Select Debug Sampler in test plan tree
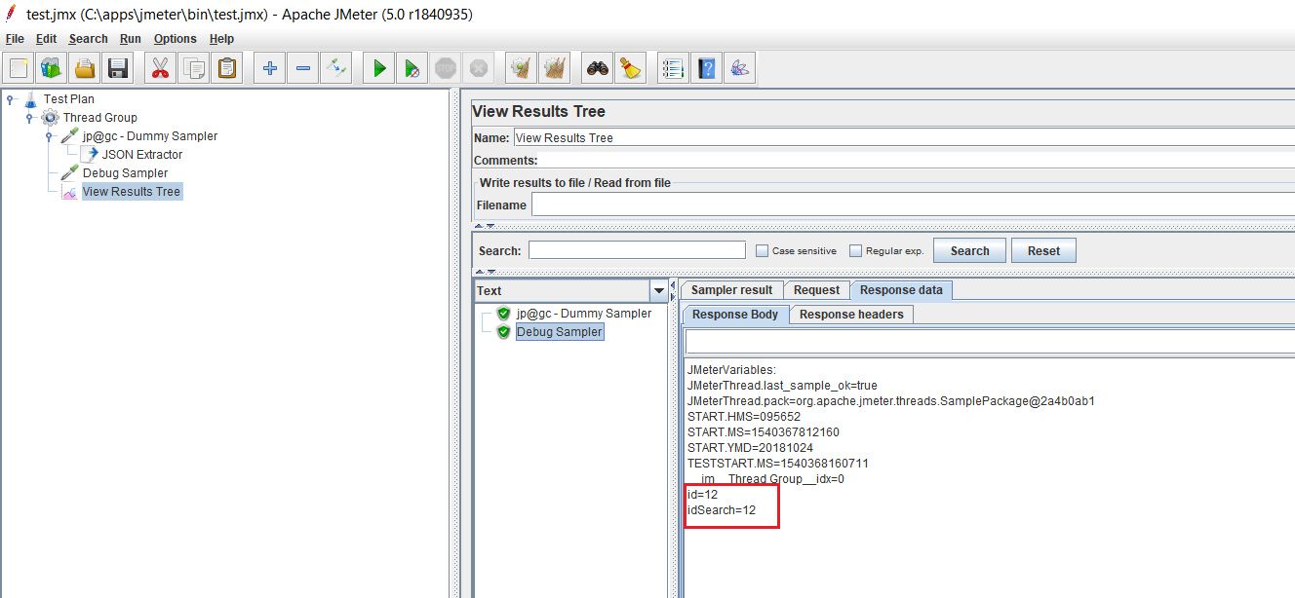Screen dimensions: 1295x598 click(125, 172)
